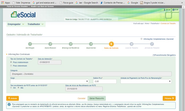Click the Próximo button
The image size is (185, 111).
169,98
